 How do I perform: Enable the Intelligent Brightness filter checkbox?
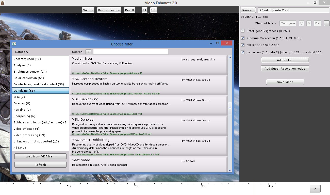(x=243, y=31)
